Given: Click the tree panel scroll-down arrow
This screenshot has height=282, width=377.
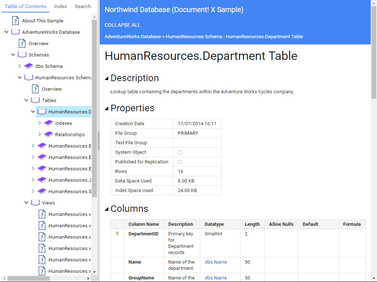Looking at the screenshot, I should click(x=94, y=272).
